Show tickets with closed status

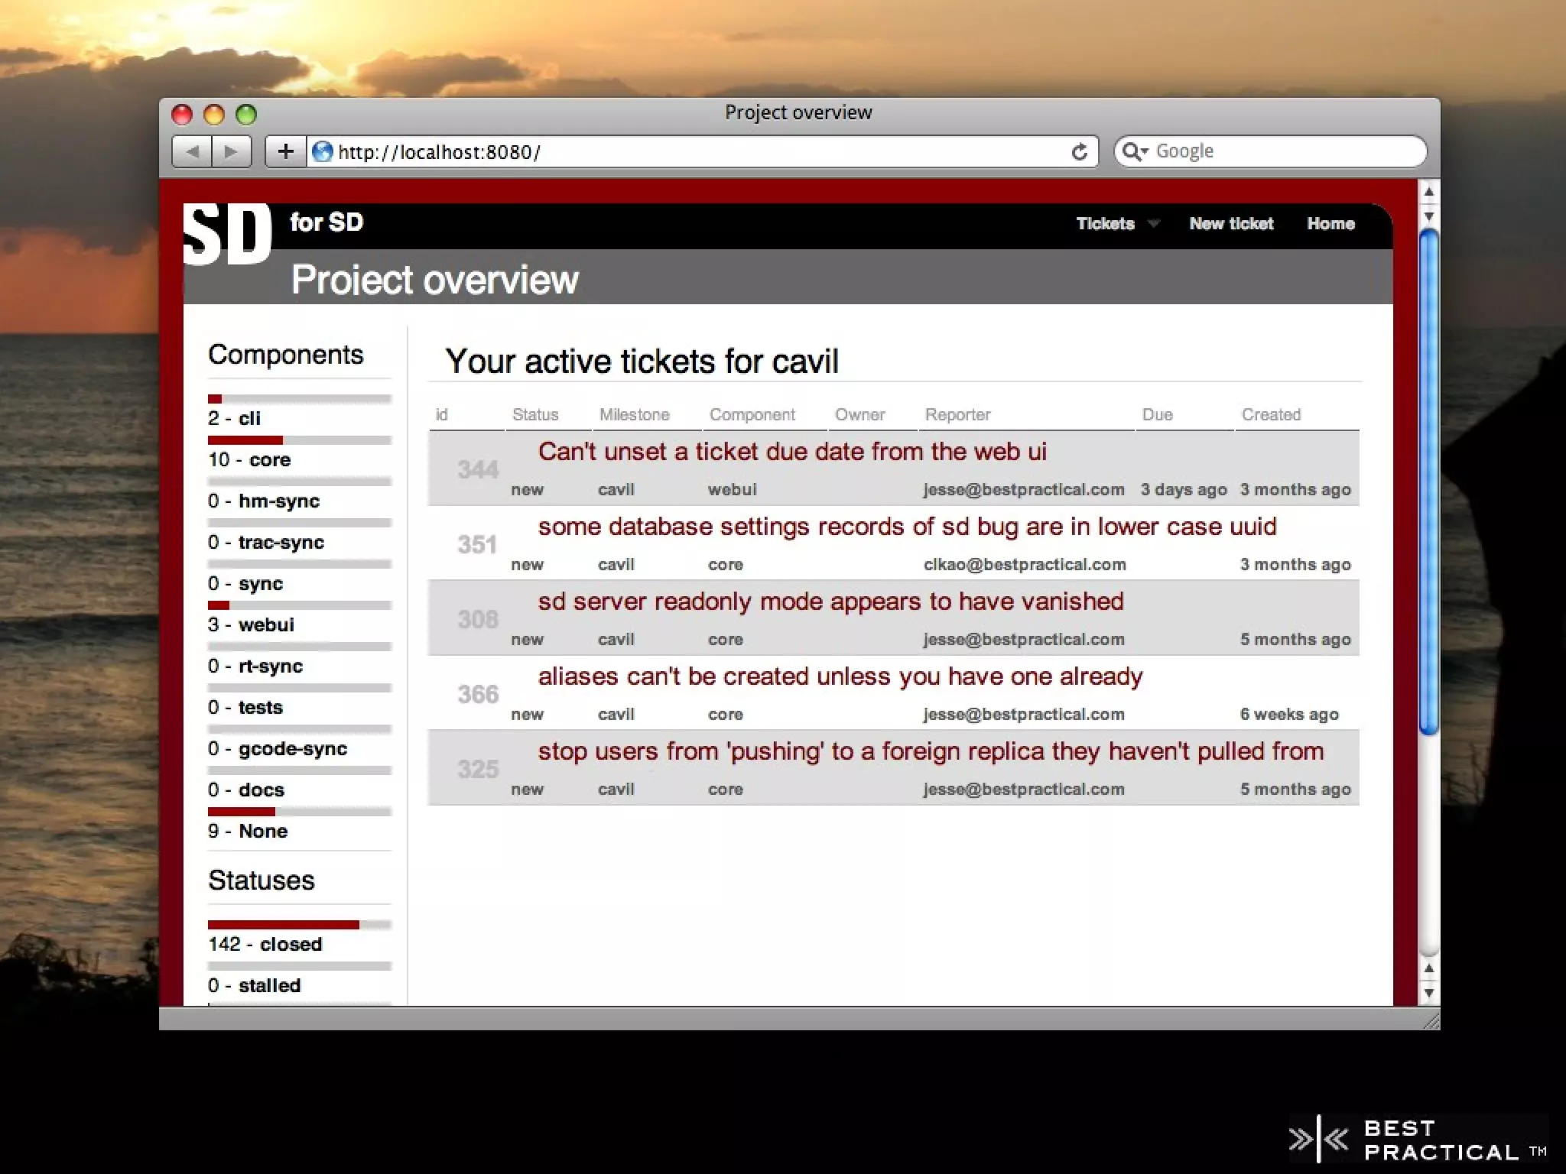(x=291, y=945)
